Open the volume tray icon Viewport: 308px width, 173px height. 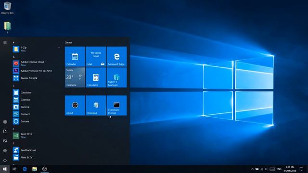[x=266, y=169]
